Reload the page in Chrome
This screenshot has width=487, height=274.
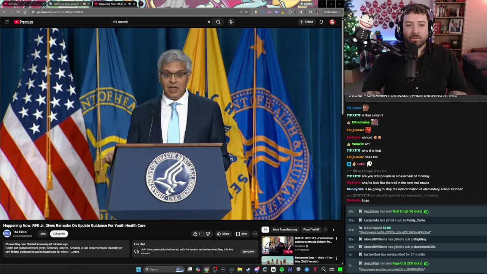point(18,12)
